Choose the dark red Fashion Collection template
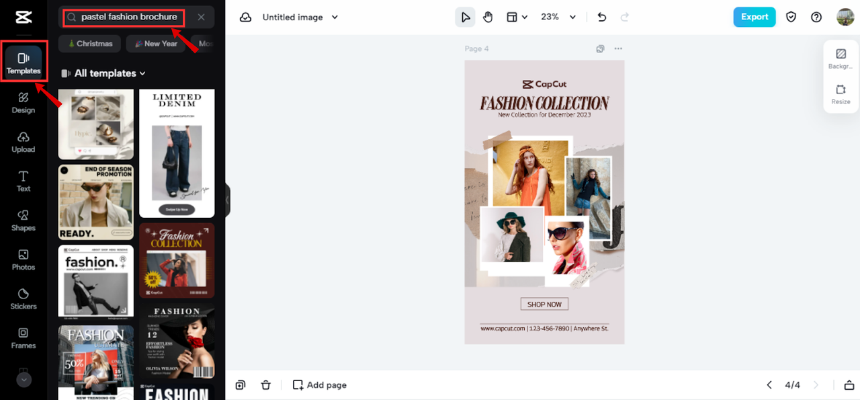Image resolution: width=860 pixels, height=400 pixels. click(x=177, y=260)
